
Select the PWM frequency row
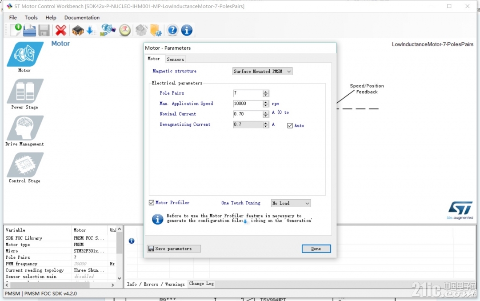60,264
